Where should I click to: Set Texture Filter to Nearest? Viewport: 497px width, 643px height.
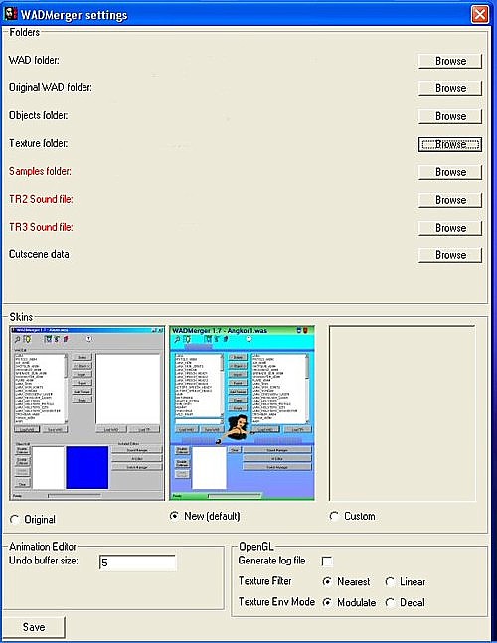coord(327,581)
